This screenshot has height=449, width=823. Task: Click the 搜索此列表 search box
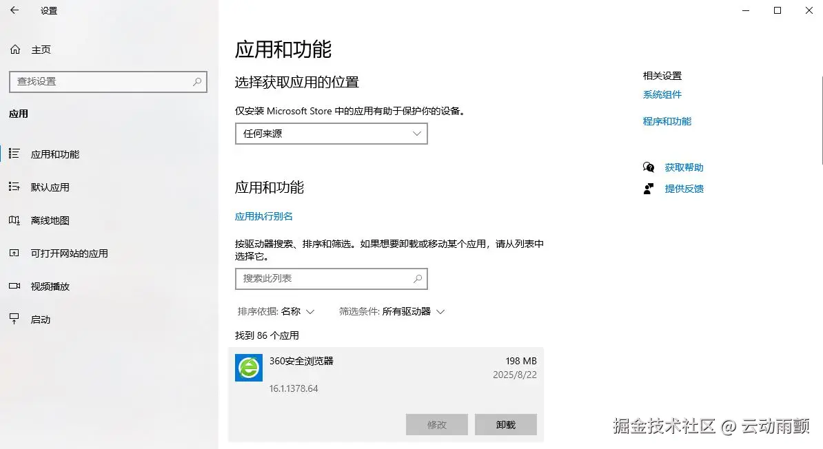[x=331, y=278]
